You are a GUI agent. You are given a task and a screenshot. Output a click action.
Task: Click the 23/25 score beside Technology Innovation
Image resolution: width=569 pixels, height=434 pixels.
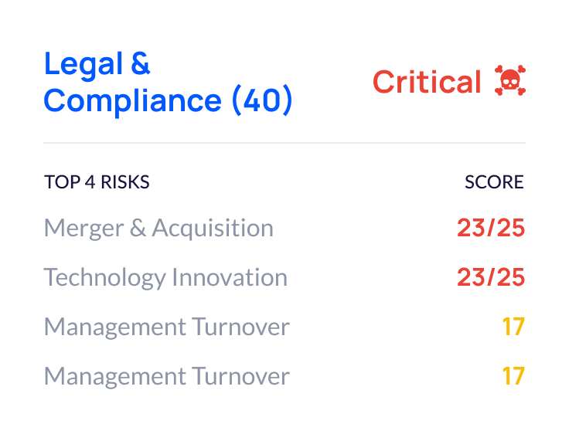pos(491,277)
